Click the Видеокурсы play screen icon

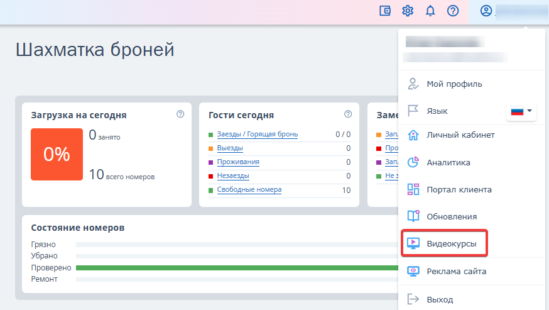[413, 243]
